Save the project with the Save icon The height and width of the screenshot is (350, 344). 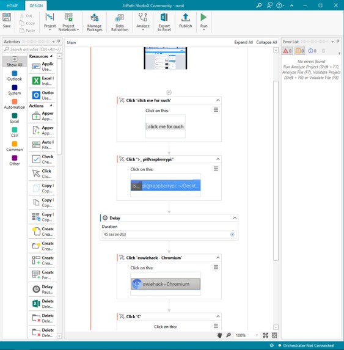[7, 20]
